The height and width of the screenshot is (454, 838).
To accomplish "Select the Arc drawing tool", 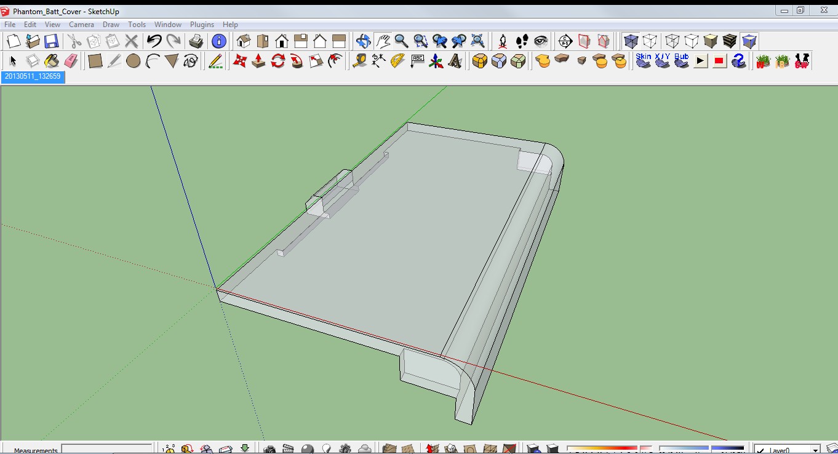I will click(153, 61).
